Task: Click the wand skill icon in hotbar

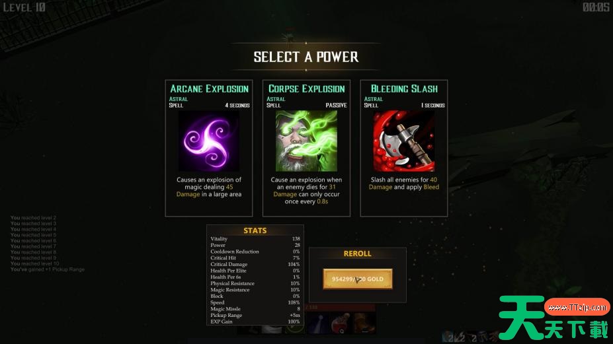Action: [x=317, y=323]
